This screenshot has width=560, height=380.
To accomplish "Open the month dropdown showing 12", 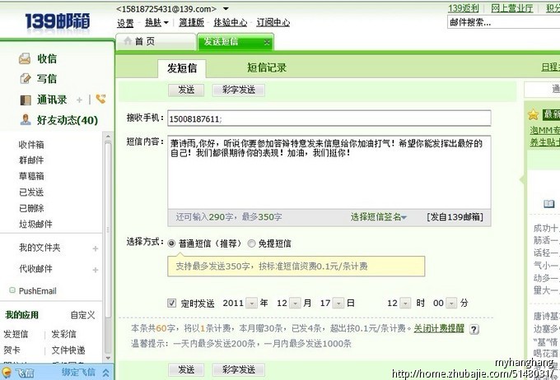I will click(295, 304).
